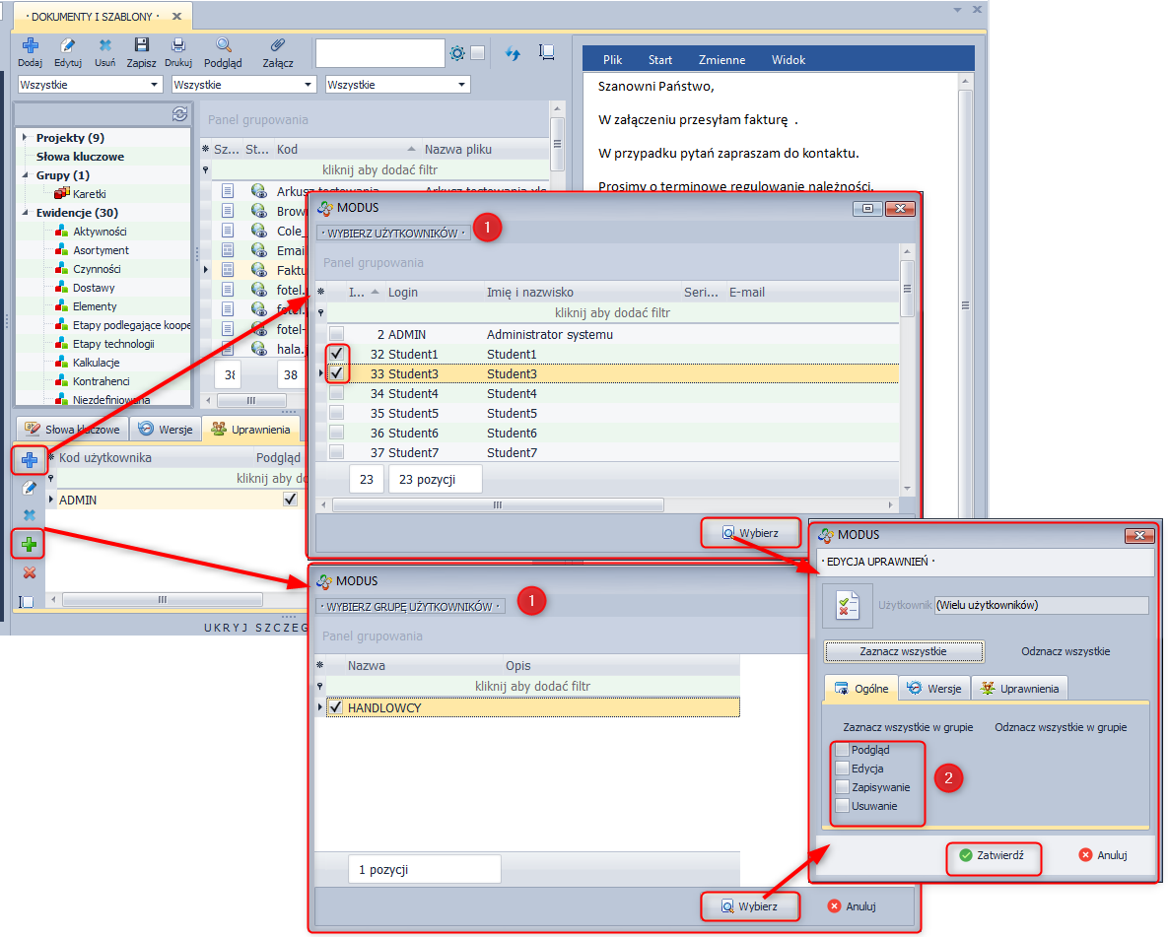Open the third Wszystkie dropdown
Image resolution: width=1168 pixels, height=937 pixels.
pos(462,85)
